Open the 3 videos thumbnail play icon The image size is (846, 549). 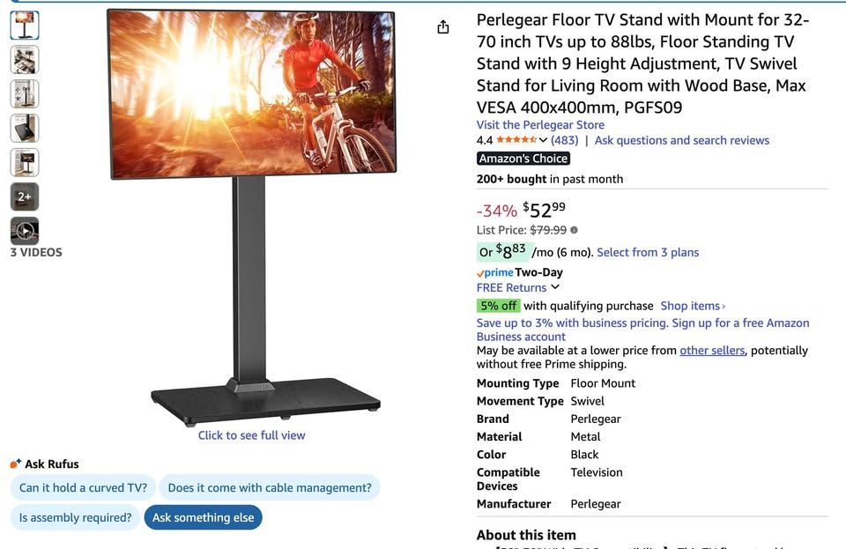(x=25, y=231)
